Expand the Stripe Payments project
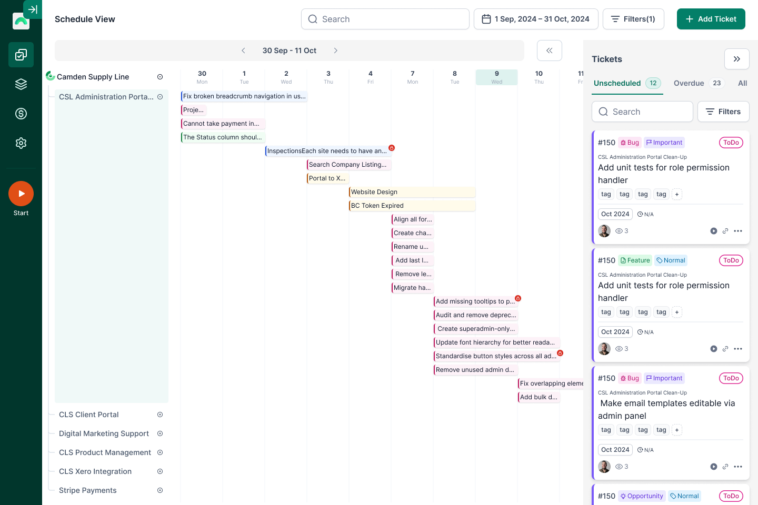Viewport: 758px width, 505px height. click(160, 490)
